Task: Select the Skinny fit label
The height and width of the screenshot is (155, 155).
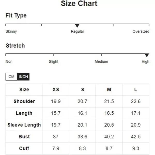Action: click(11, 32)
